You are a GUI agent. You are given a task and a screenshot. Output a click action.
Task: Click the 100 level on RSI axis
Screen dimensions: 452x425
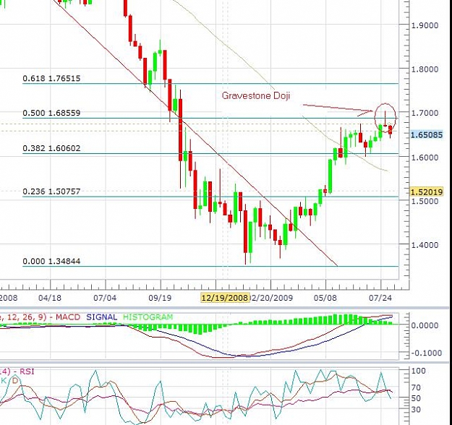(x=419, y=371)
